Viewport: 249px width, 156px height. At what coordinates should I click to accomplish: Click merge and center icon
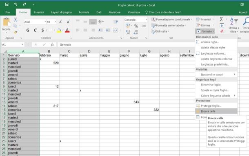(x=116, y=30)
